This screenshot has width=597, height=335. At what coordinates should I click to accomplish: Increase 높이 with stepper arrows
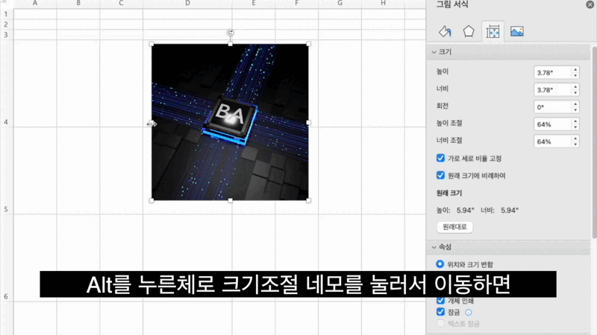pos(575,69)
